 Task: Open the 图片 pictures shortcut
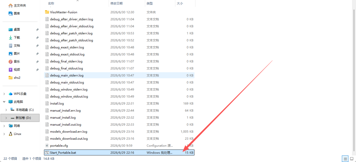pyautogui.click(x=14, y=54)
